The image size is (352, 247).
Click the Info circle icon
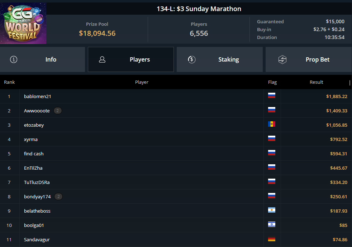pos(14,59)
